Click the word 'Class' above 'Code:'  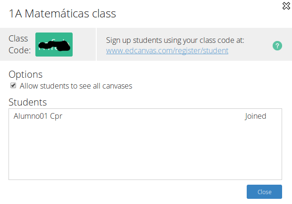pos(18,39)
